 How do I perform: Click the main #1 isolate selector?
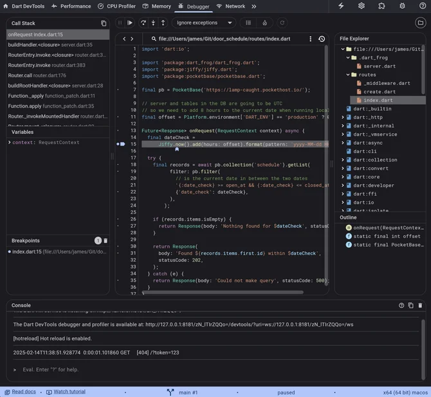tap(183, 392)
